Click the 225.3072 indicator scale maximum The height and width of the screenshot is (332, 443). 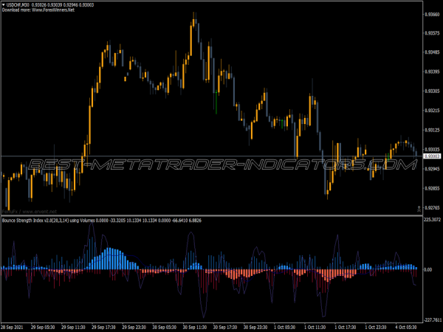coord(432,219)
